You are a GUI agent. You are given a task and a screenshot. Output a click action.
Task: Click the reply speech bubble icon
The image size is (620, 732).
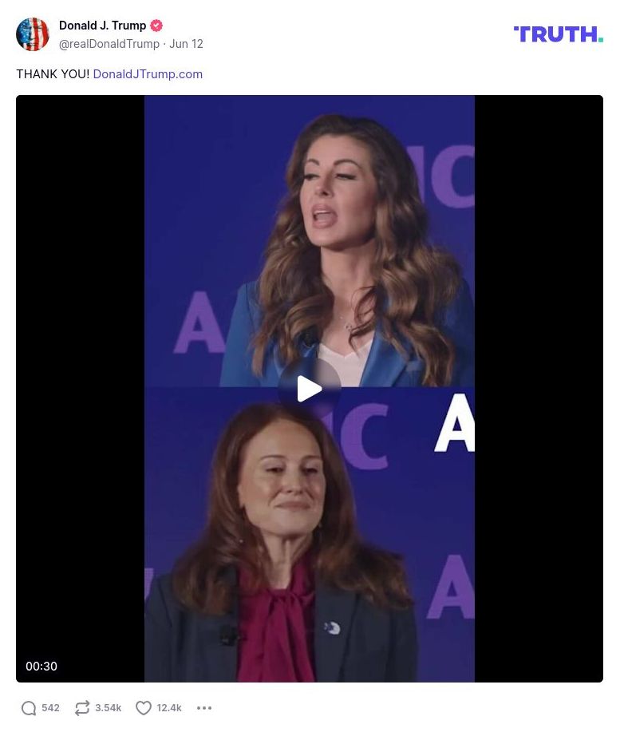tap(29, 708)
